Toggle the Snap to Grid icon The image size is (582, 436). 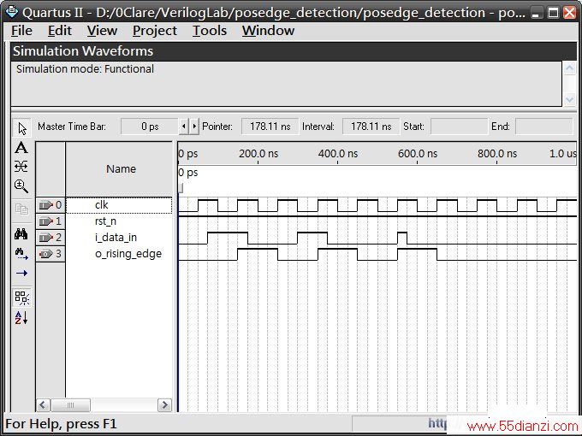point(22,298)
